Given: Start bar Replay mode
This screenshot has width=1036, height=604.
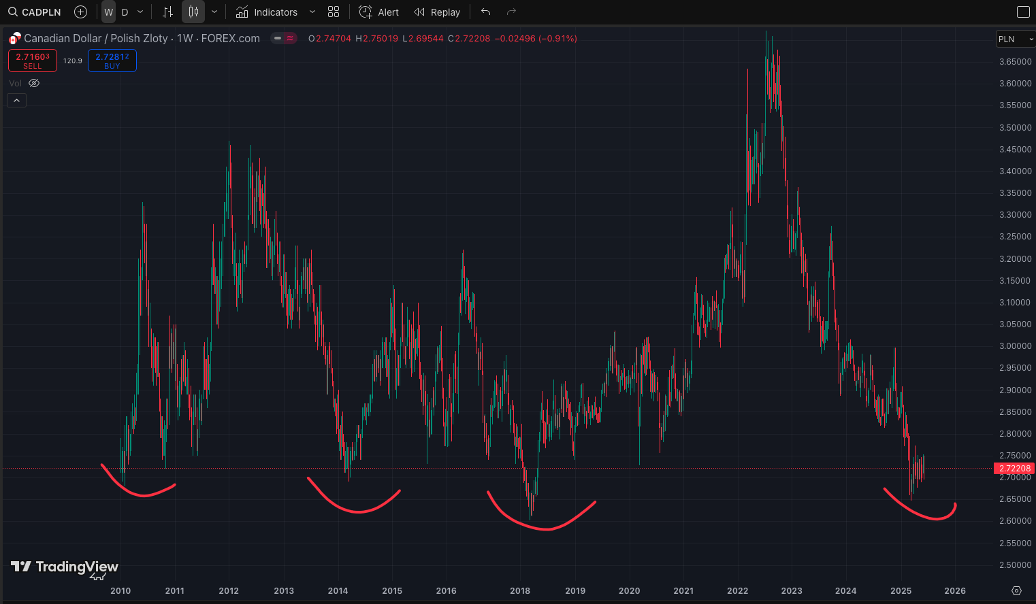Looking at the screenshot, I should click(x=437, y=12).
